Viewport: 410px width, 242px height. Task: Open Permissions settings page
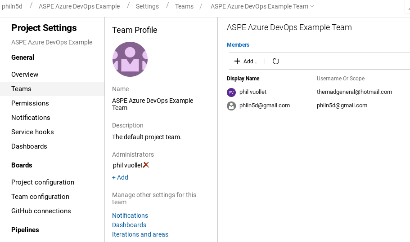click(x=30, y=103)
